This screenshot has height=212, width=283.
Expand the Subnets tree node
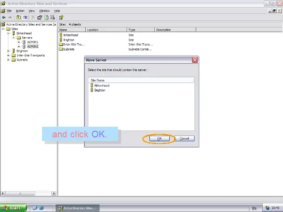tap(8, 60)
